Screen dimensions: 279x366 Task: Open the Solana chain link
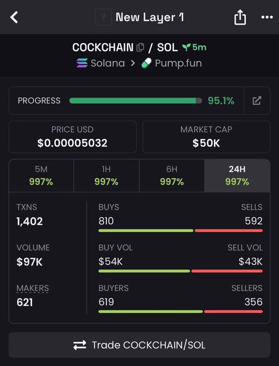(107, 63)
